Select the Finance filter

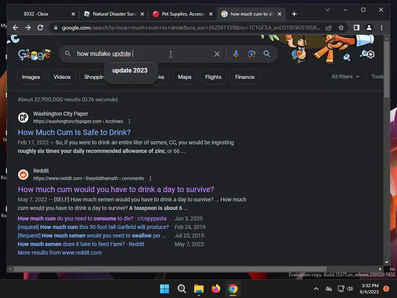coord(245,77)
